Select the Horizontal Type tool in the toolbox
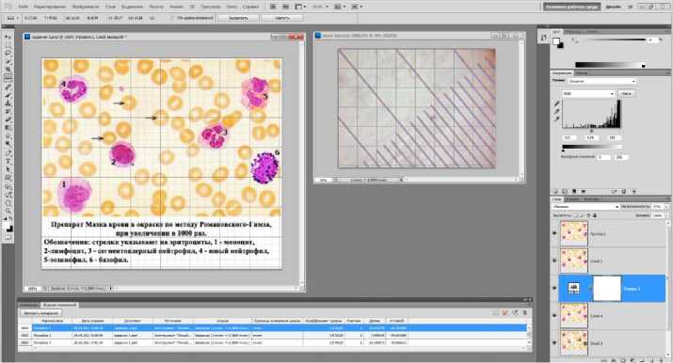Screen dimensions: 673x363 [8, 161]
